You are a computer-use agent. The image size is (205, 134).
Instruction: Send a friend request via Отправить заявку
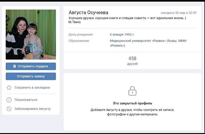pos(31,76)
